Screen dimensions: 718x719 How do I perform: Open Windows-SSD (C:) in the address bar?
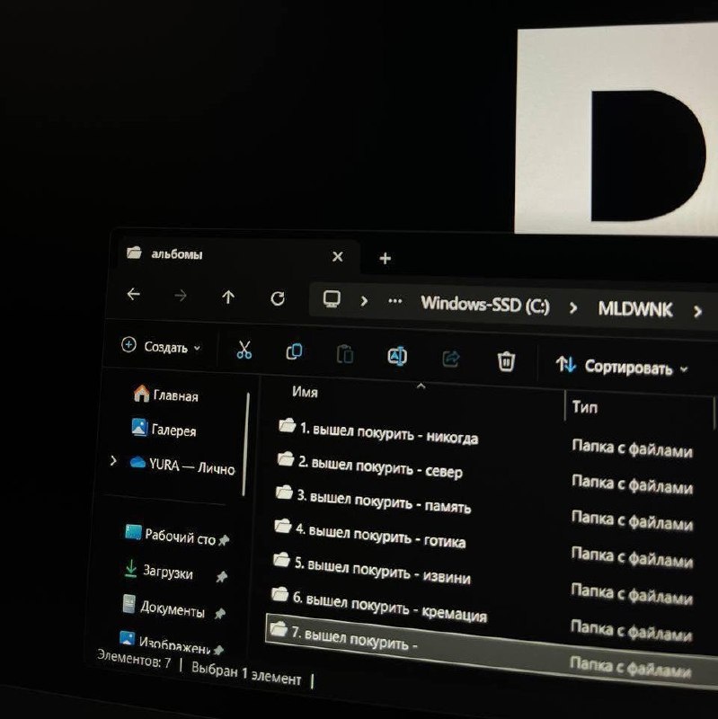pos(485,305)
